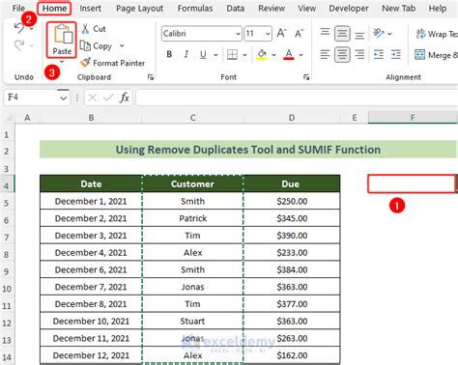458x365 pixels.
Task: Select row 7 header
Action: click(x=7, y=238)
